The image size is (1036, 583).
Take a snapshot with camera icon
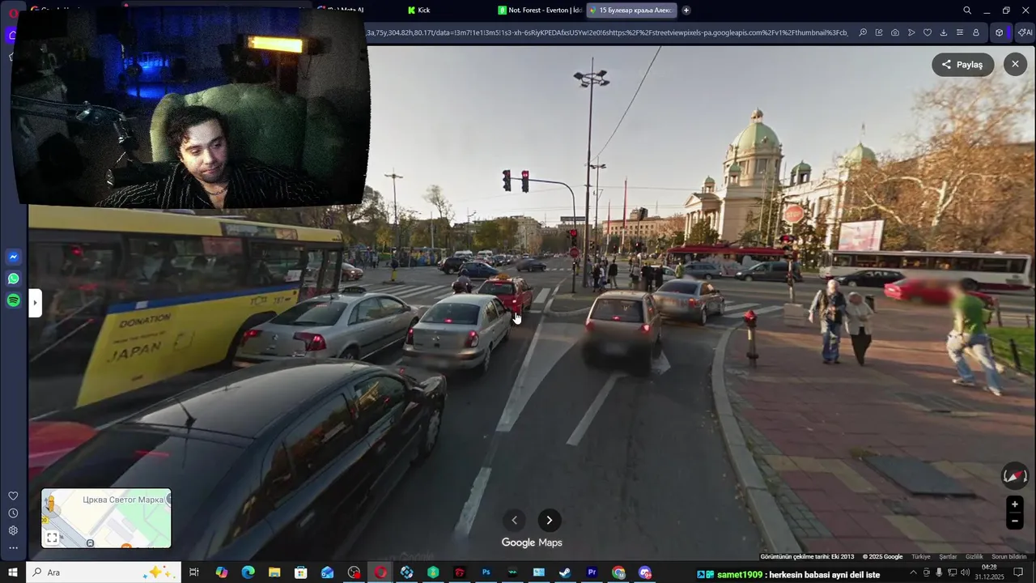(x=895, y=32)
